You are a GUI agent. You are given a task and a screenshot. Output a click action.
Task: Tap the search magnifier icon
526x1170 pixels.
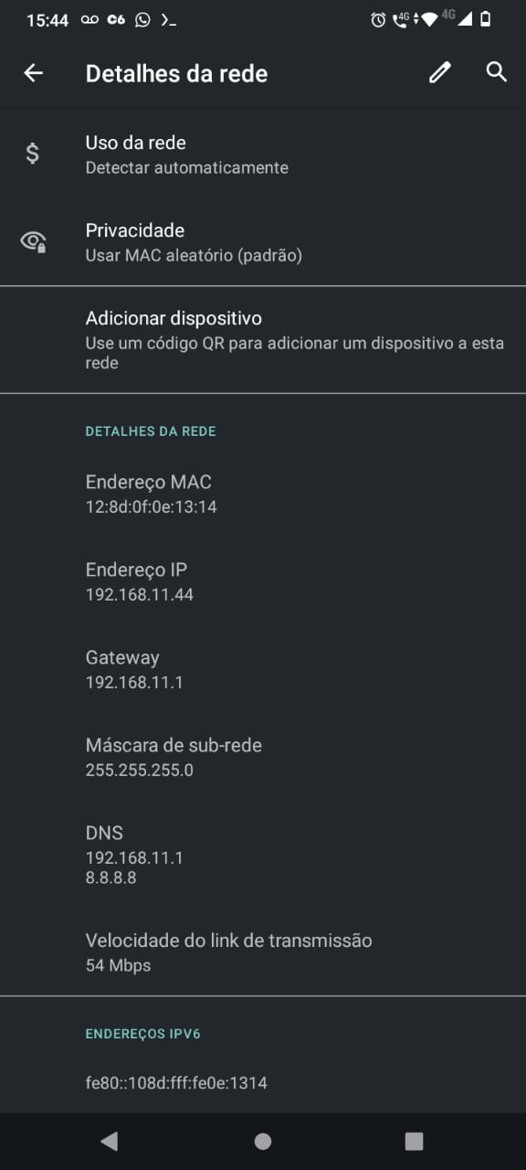tap(496, 72)
